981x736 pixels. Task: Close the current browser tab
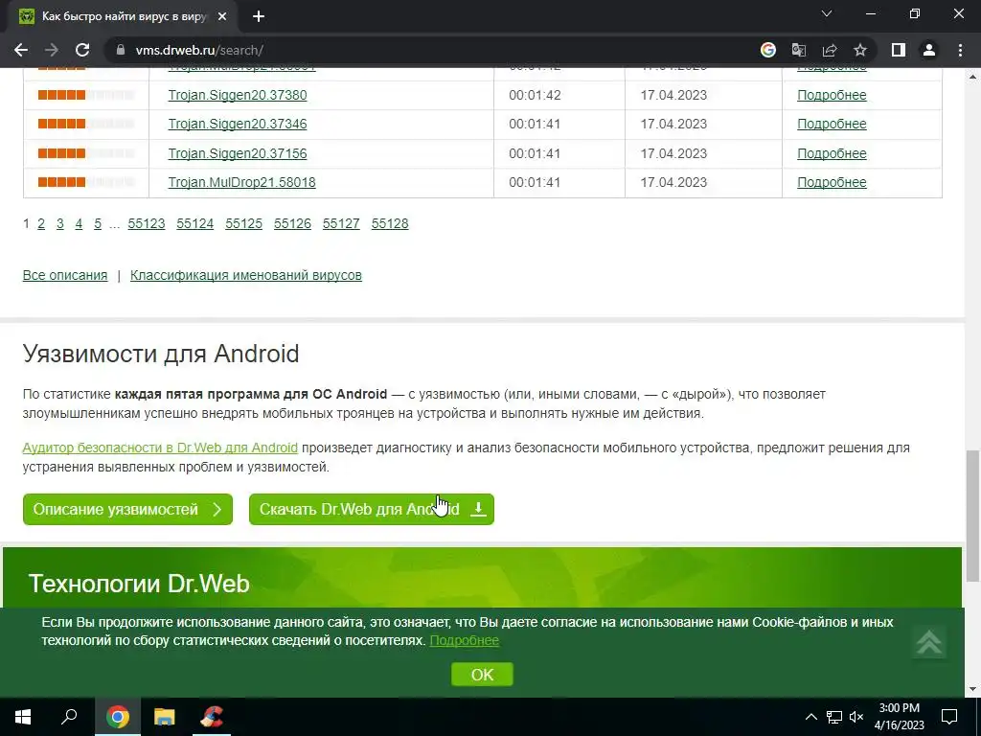222,17
